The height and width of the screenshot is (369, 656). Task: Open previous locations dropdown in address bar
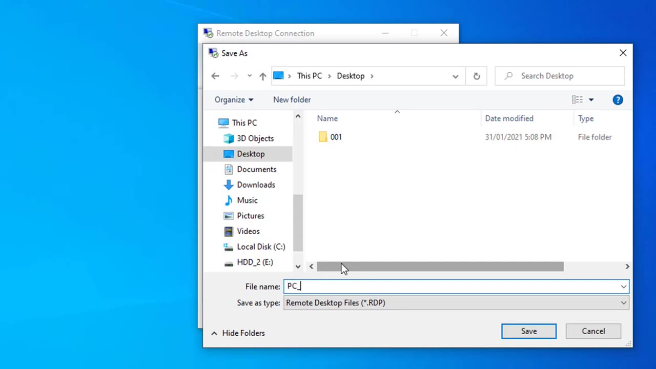point(455,76)
